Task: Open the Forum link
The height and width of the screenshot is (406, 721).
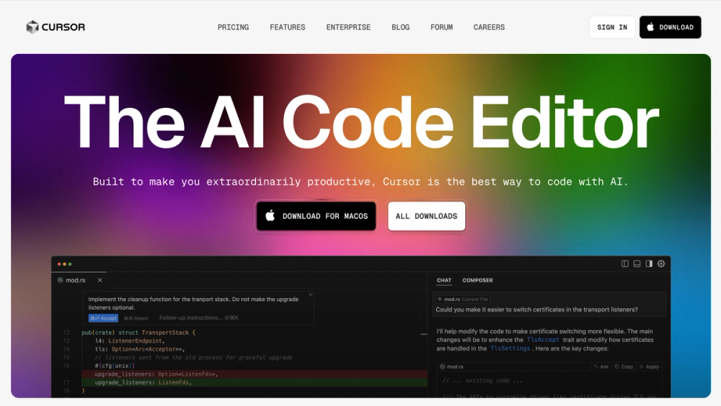Action: 441,27
